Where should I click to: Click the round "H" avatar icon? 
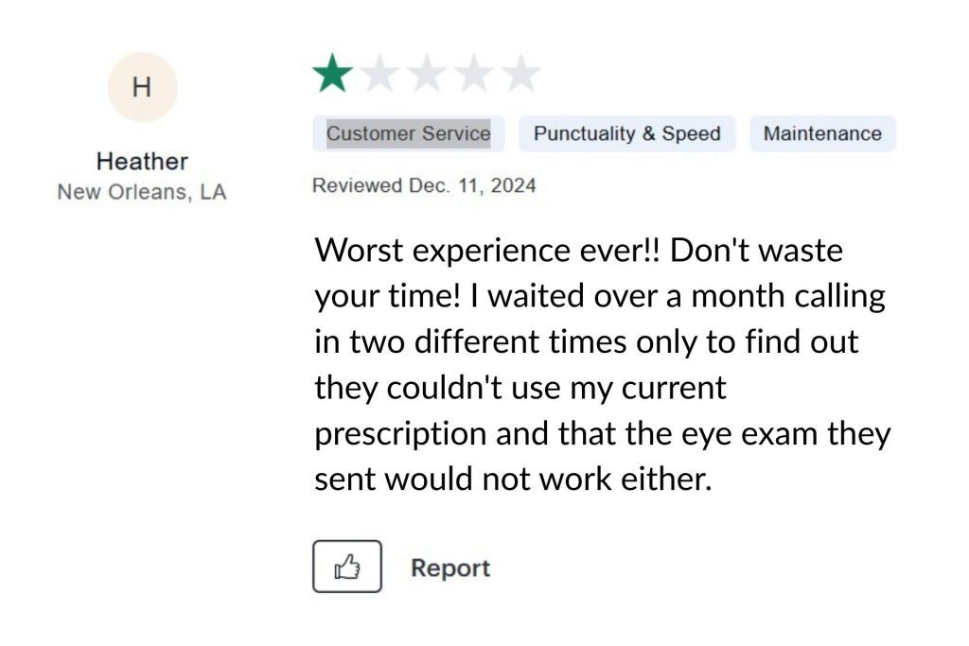click(142, 87)
